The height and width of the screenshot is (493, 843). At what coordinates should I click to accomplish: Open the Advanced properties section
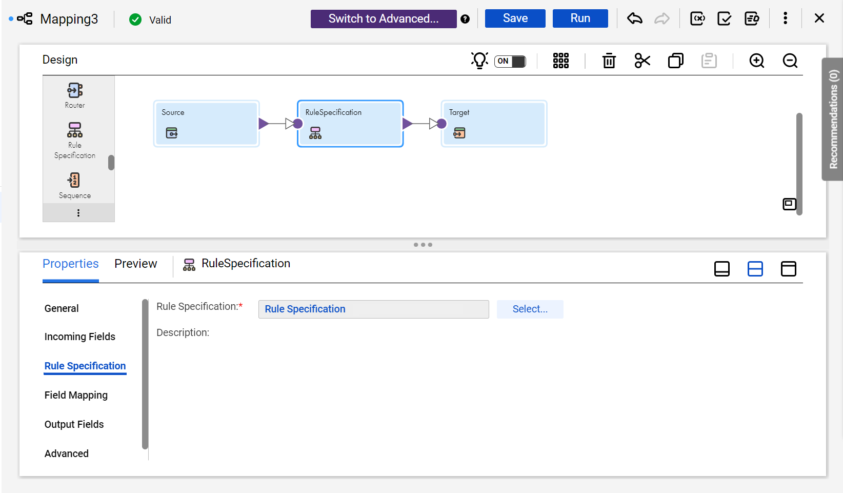(67, 453)
